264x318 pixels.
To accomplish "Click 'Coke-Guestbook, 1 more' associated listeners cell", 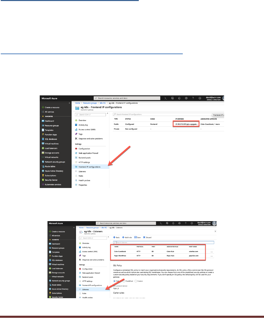I will click(210, 124).
